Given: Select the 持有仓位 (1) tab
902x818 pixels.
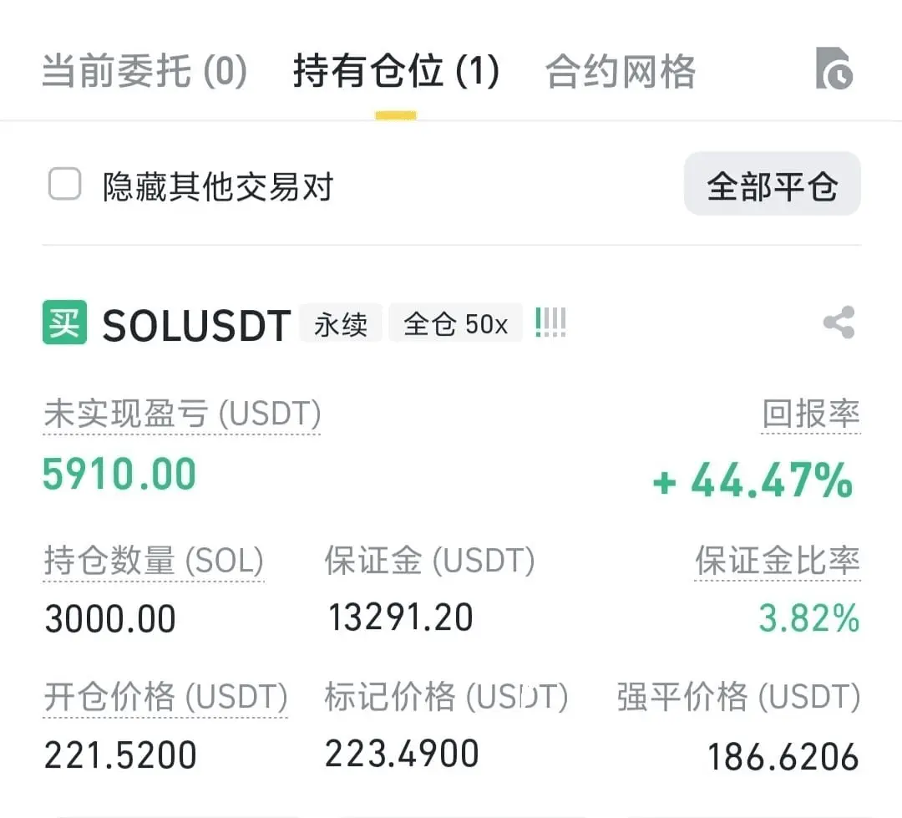Looking at the screenshot, I should (x=396, y=71).
